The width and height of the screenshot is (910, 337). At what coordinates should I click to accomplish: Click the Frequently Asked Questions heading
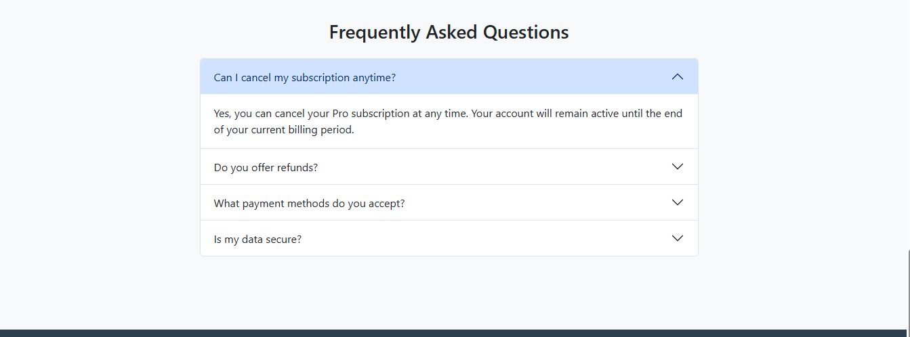(449, 32)
